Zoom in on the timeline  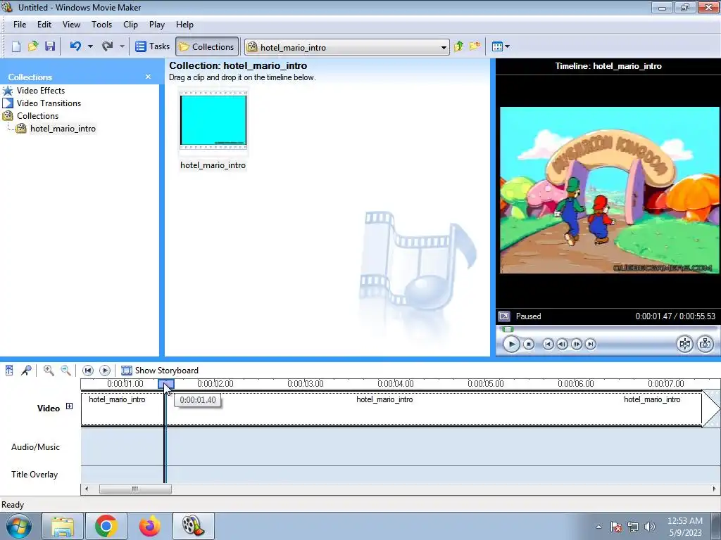[x=49, y=370]
